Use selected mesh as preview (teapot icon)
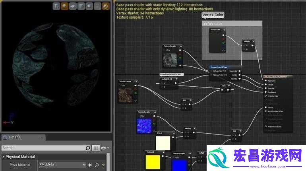 click(x=89, y=6)
